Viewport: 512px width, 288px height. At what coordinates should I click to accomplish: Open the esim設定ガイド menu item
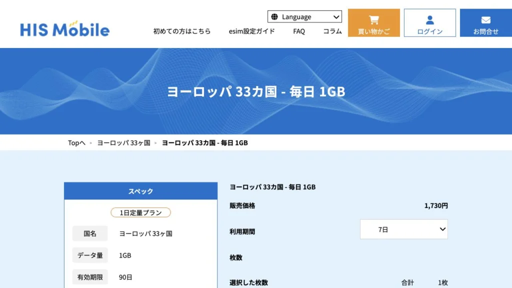(252, 31)
